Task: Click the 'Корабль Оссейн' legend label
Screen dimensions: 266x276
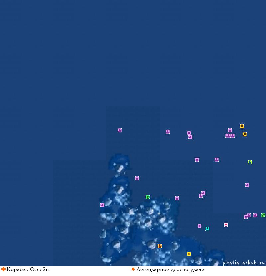Action: (x=28, y=269)
